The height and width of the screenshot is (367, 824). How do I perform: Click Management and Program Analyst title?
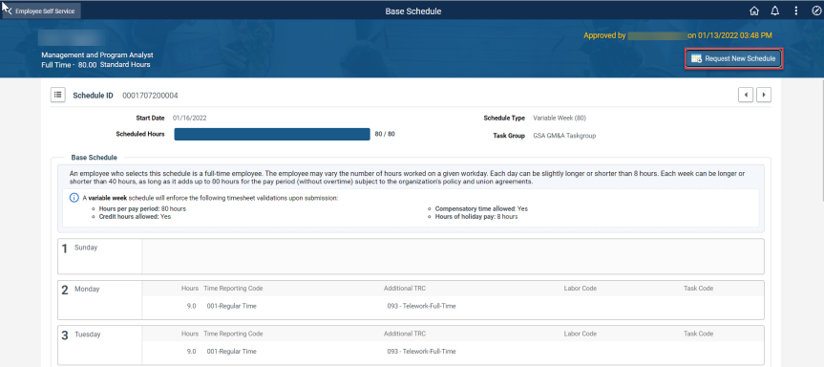click(97, 54)
